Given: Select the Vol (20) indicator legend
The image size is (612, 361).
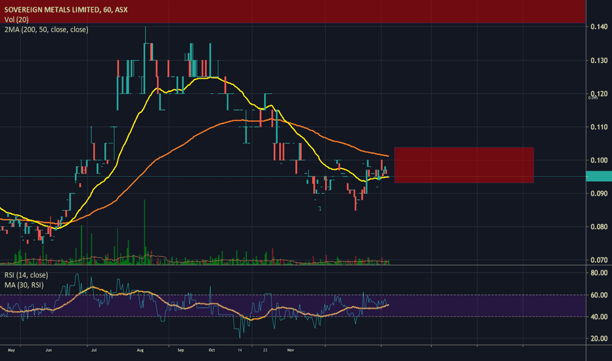Looking at the screenshot, I should 16,20.
